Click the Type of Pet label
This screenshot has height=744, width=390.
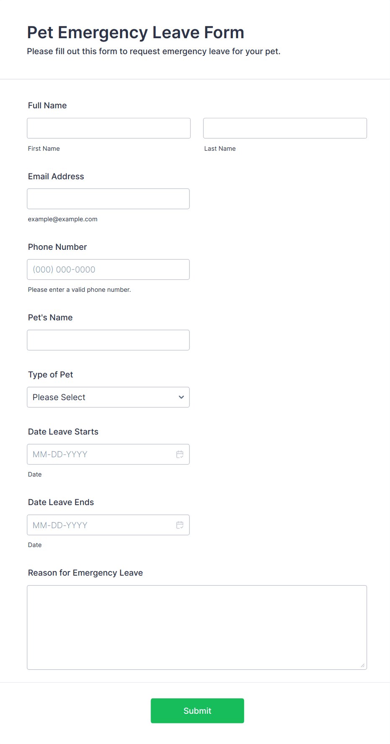(50, 375)
